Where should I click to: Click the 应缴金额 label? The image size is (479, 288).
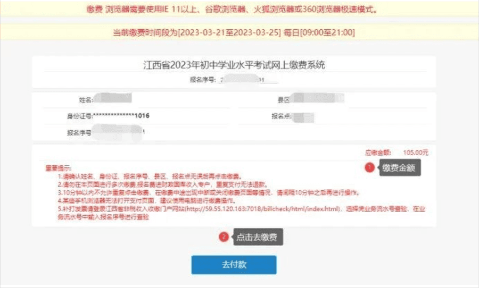[x=378, y=153]
